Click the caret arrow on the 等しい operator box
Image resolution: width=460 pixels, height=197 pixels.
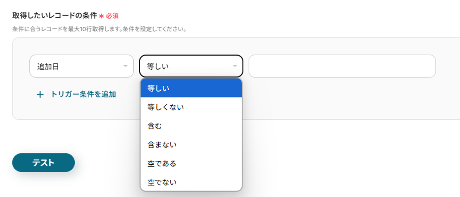[x=235, y=66]
